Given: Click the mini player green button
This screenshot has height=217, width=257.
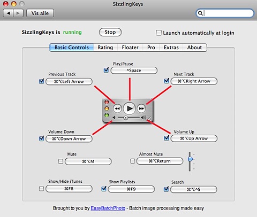Looking at the screenshot, I should pos(107,115).
